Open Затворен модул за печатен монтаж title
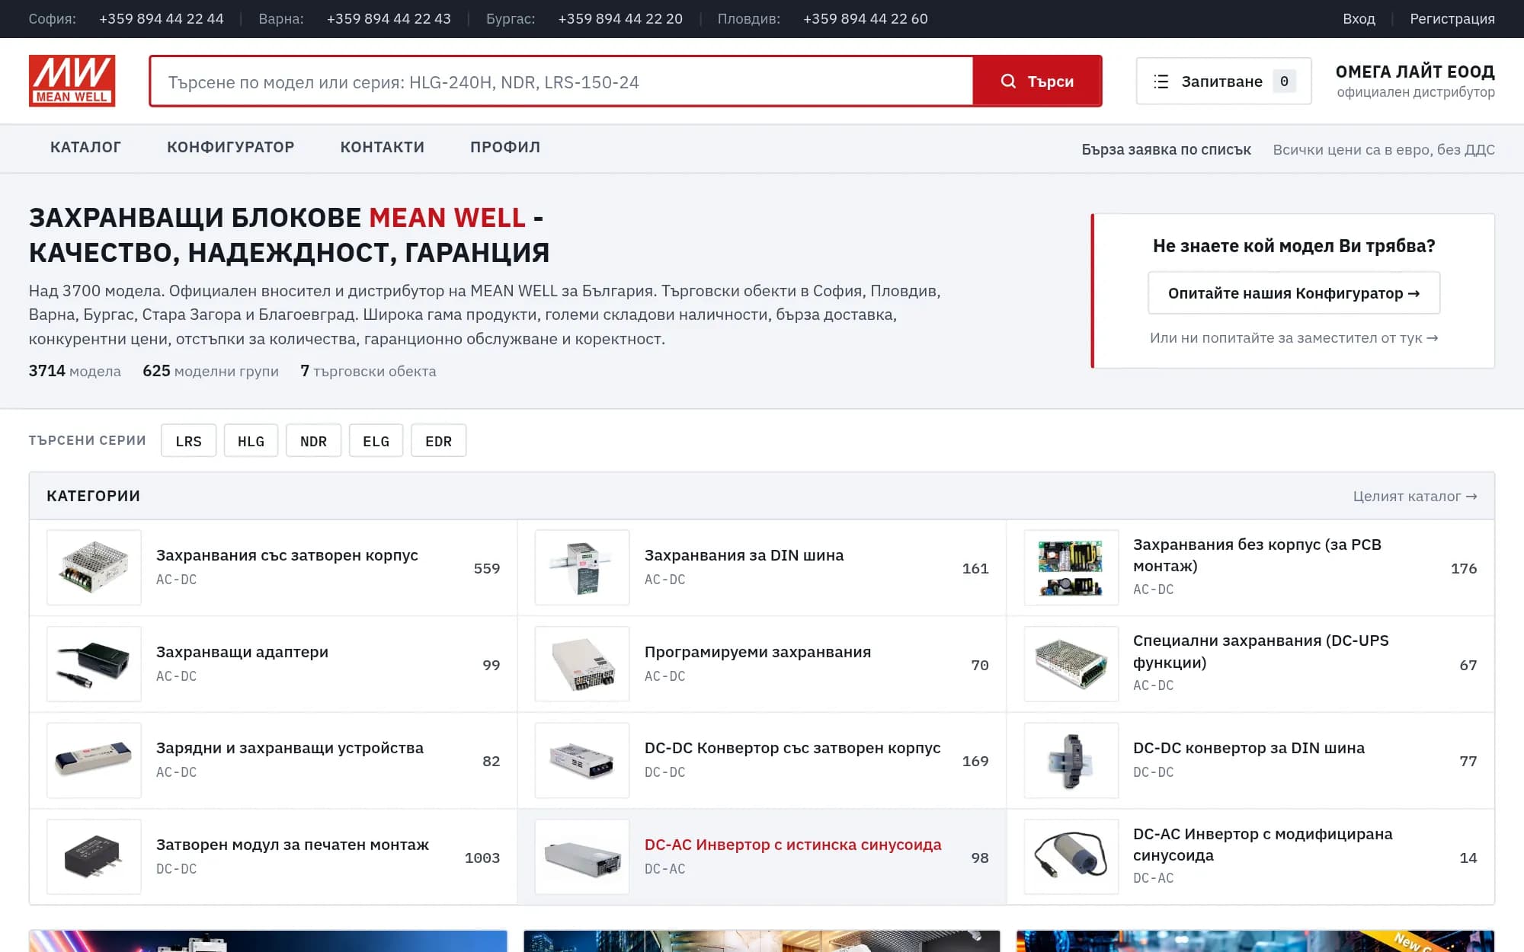 [293, 845]
